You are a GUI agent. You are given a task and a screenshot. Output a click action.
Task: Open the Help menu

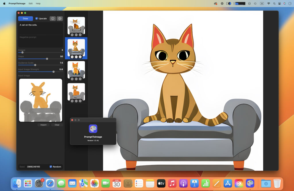(38, 3)
